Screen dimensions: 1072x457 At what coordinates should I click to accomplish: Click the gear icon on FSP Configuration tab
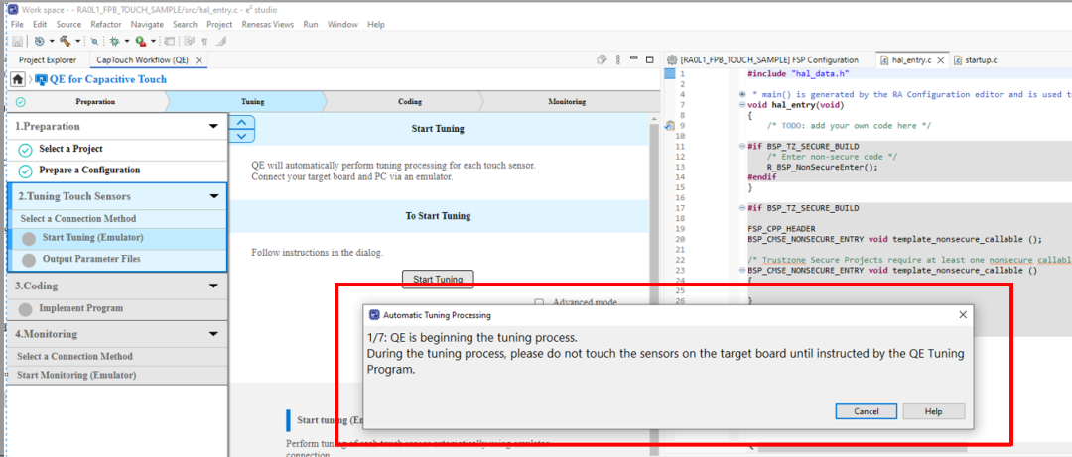pos(672,60)
